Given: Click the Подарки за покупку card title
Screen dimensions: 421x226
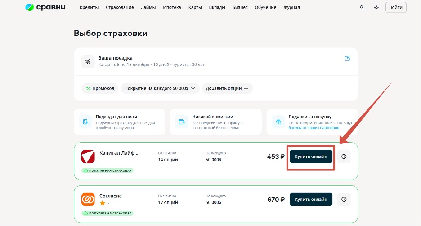Looking at the screenshot, I should pyautogui.click(x=310, y=117).
